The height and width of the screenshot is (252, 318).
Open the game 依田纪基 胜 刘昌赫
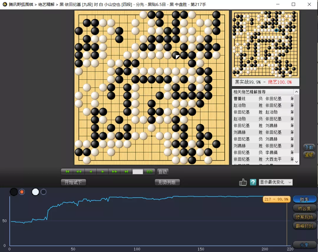click(x=264, y=126)
